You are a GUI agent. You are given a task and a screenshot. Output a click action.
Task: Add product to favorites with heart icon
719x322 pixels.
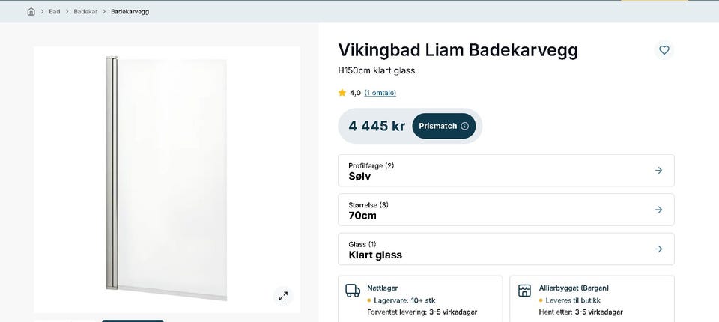click(x=664, y=50)
